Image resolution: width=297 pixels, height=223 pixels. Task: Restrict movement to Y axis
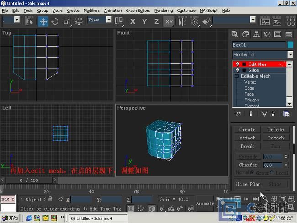(x=144, y=21)
